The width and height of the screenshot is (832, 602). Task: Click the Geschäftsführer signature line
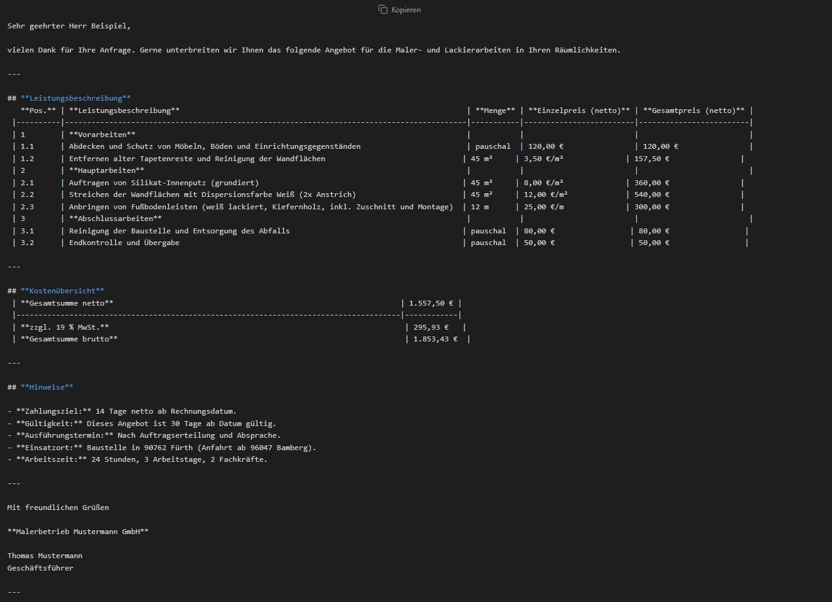click(40, 568)
